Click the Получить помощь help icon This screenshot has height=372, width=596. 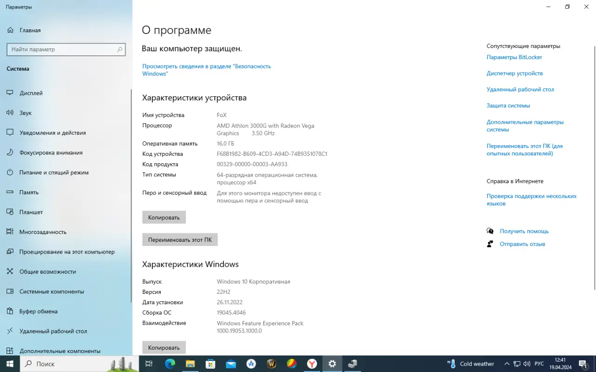[490, 231]
